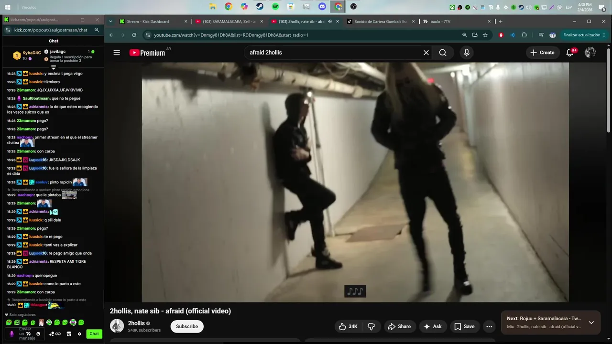Bookmark this page with the star
The height and width of the screenshot is (344, 612).
(x=485, y=35)
